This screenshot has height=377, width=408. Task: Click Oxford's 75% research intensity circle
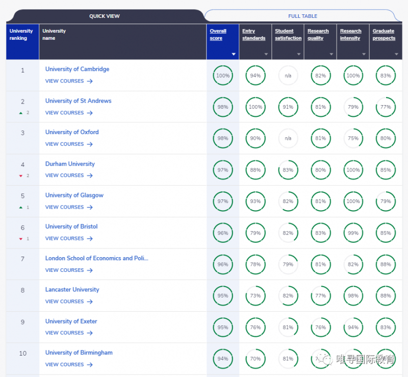pos(353,138)
